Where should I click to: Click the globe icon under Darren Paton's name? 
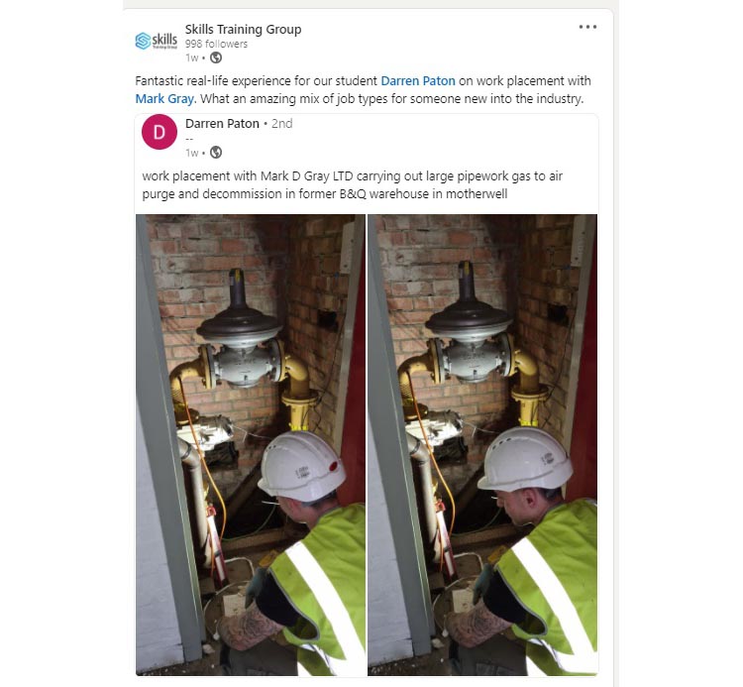(x=216, y=153)
